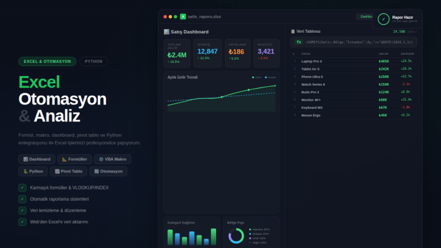Viewport: 441px width, 248px height.
Task: Click the satis_raporu.xlsx file name
Action: 205,16
